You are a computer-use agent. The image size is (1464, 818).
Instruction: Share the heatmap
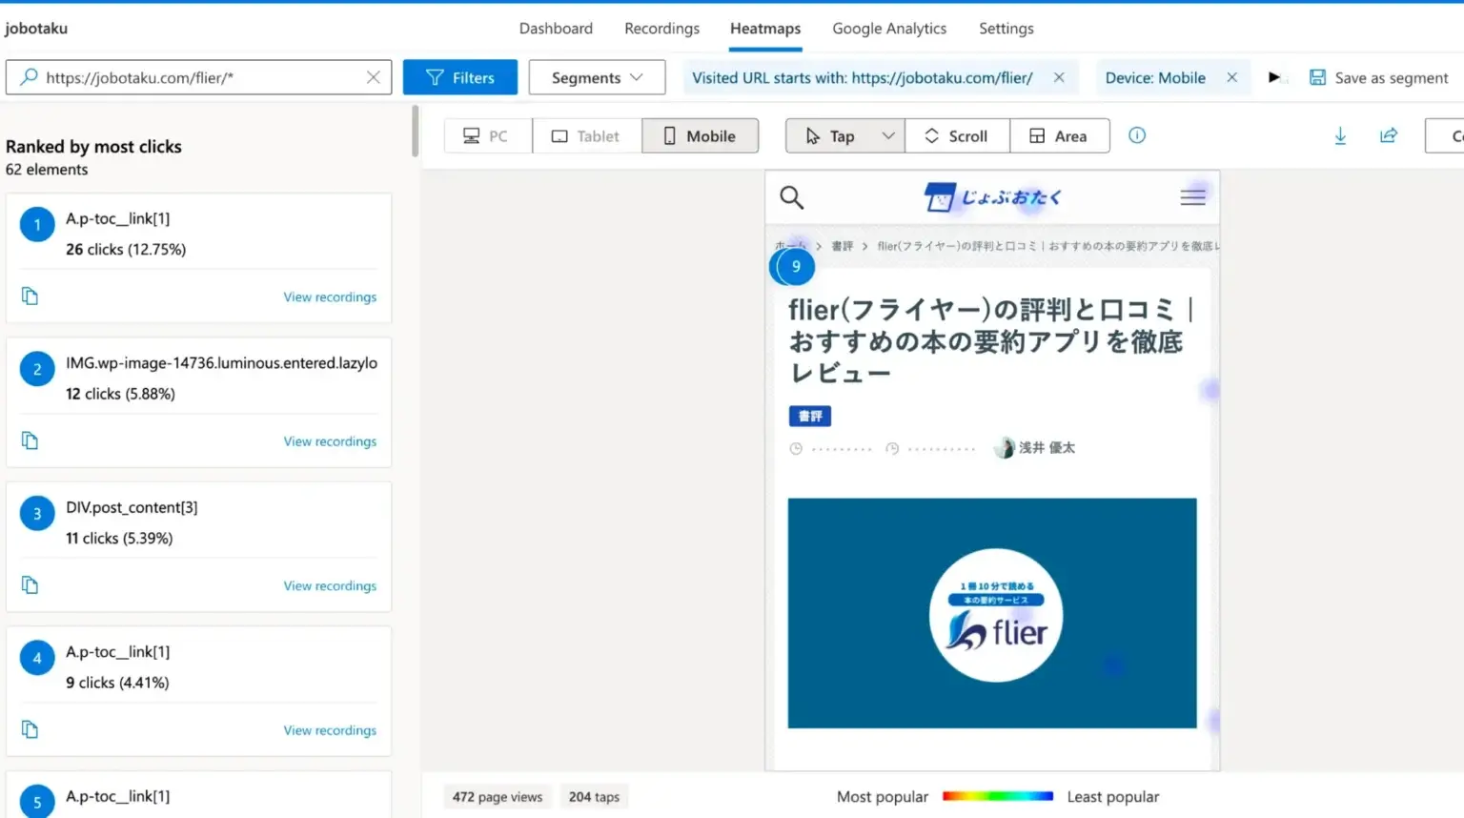pos(1389,135)
